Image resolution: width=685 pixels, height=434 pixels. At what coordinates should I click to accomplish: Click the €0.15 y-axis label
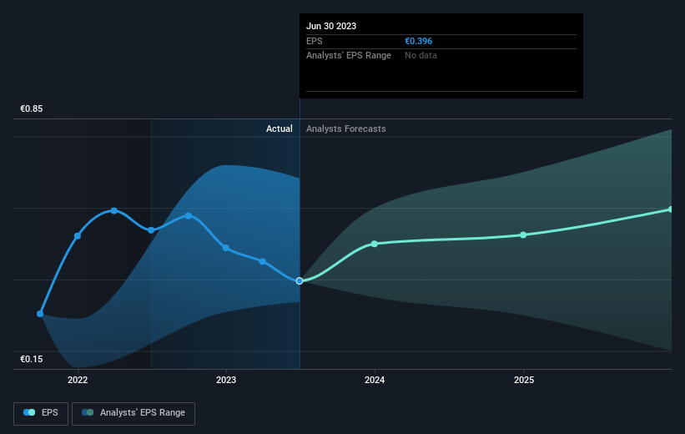pyautogui.click(x=32, y=359)
